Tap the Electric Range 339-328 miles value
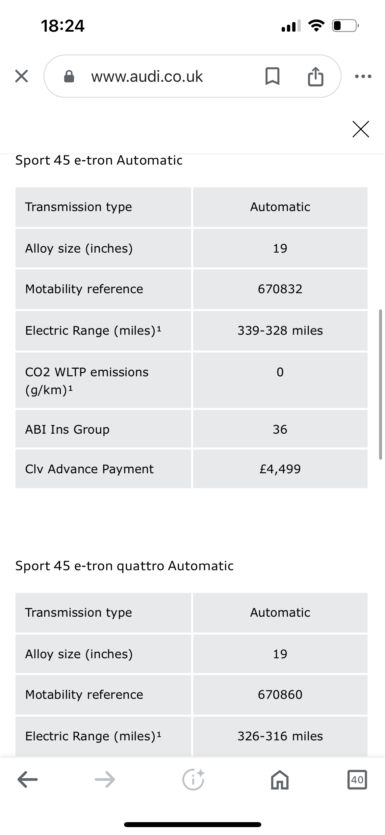Screen dimensions: 385x835 coord(280,330)
